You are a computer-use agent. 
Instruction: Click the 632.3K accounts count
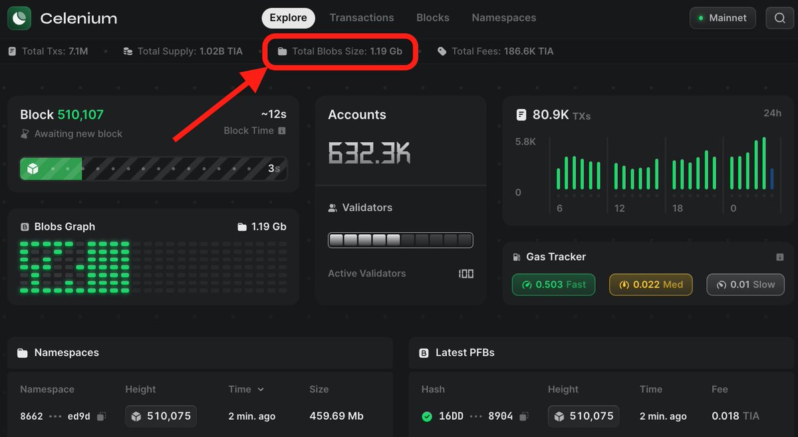[369, 153]
